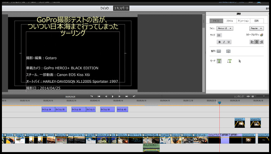Open obama_h1.png clip dropdown arrow

83,135
